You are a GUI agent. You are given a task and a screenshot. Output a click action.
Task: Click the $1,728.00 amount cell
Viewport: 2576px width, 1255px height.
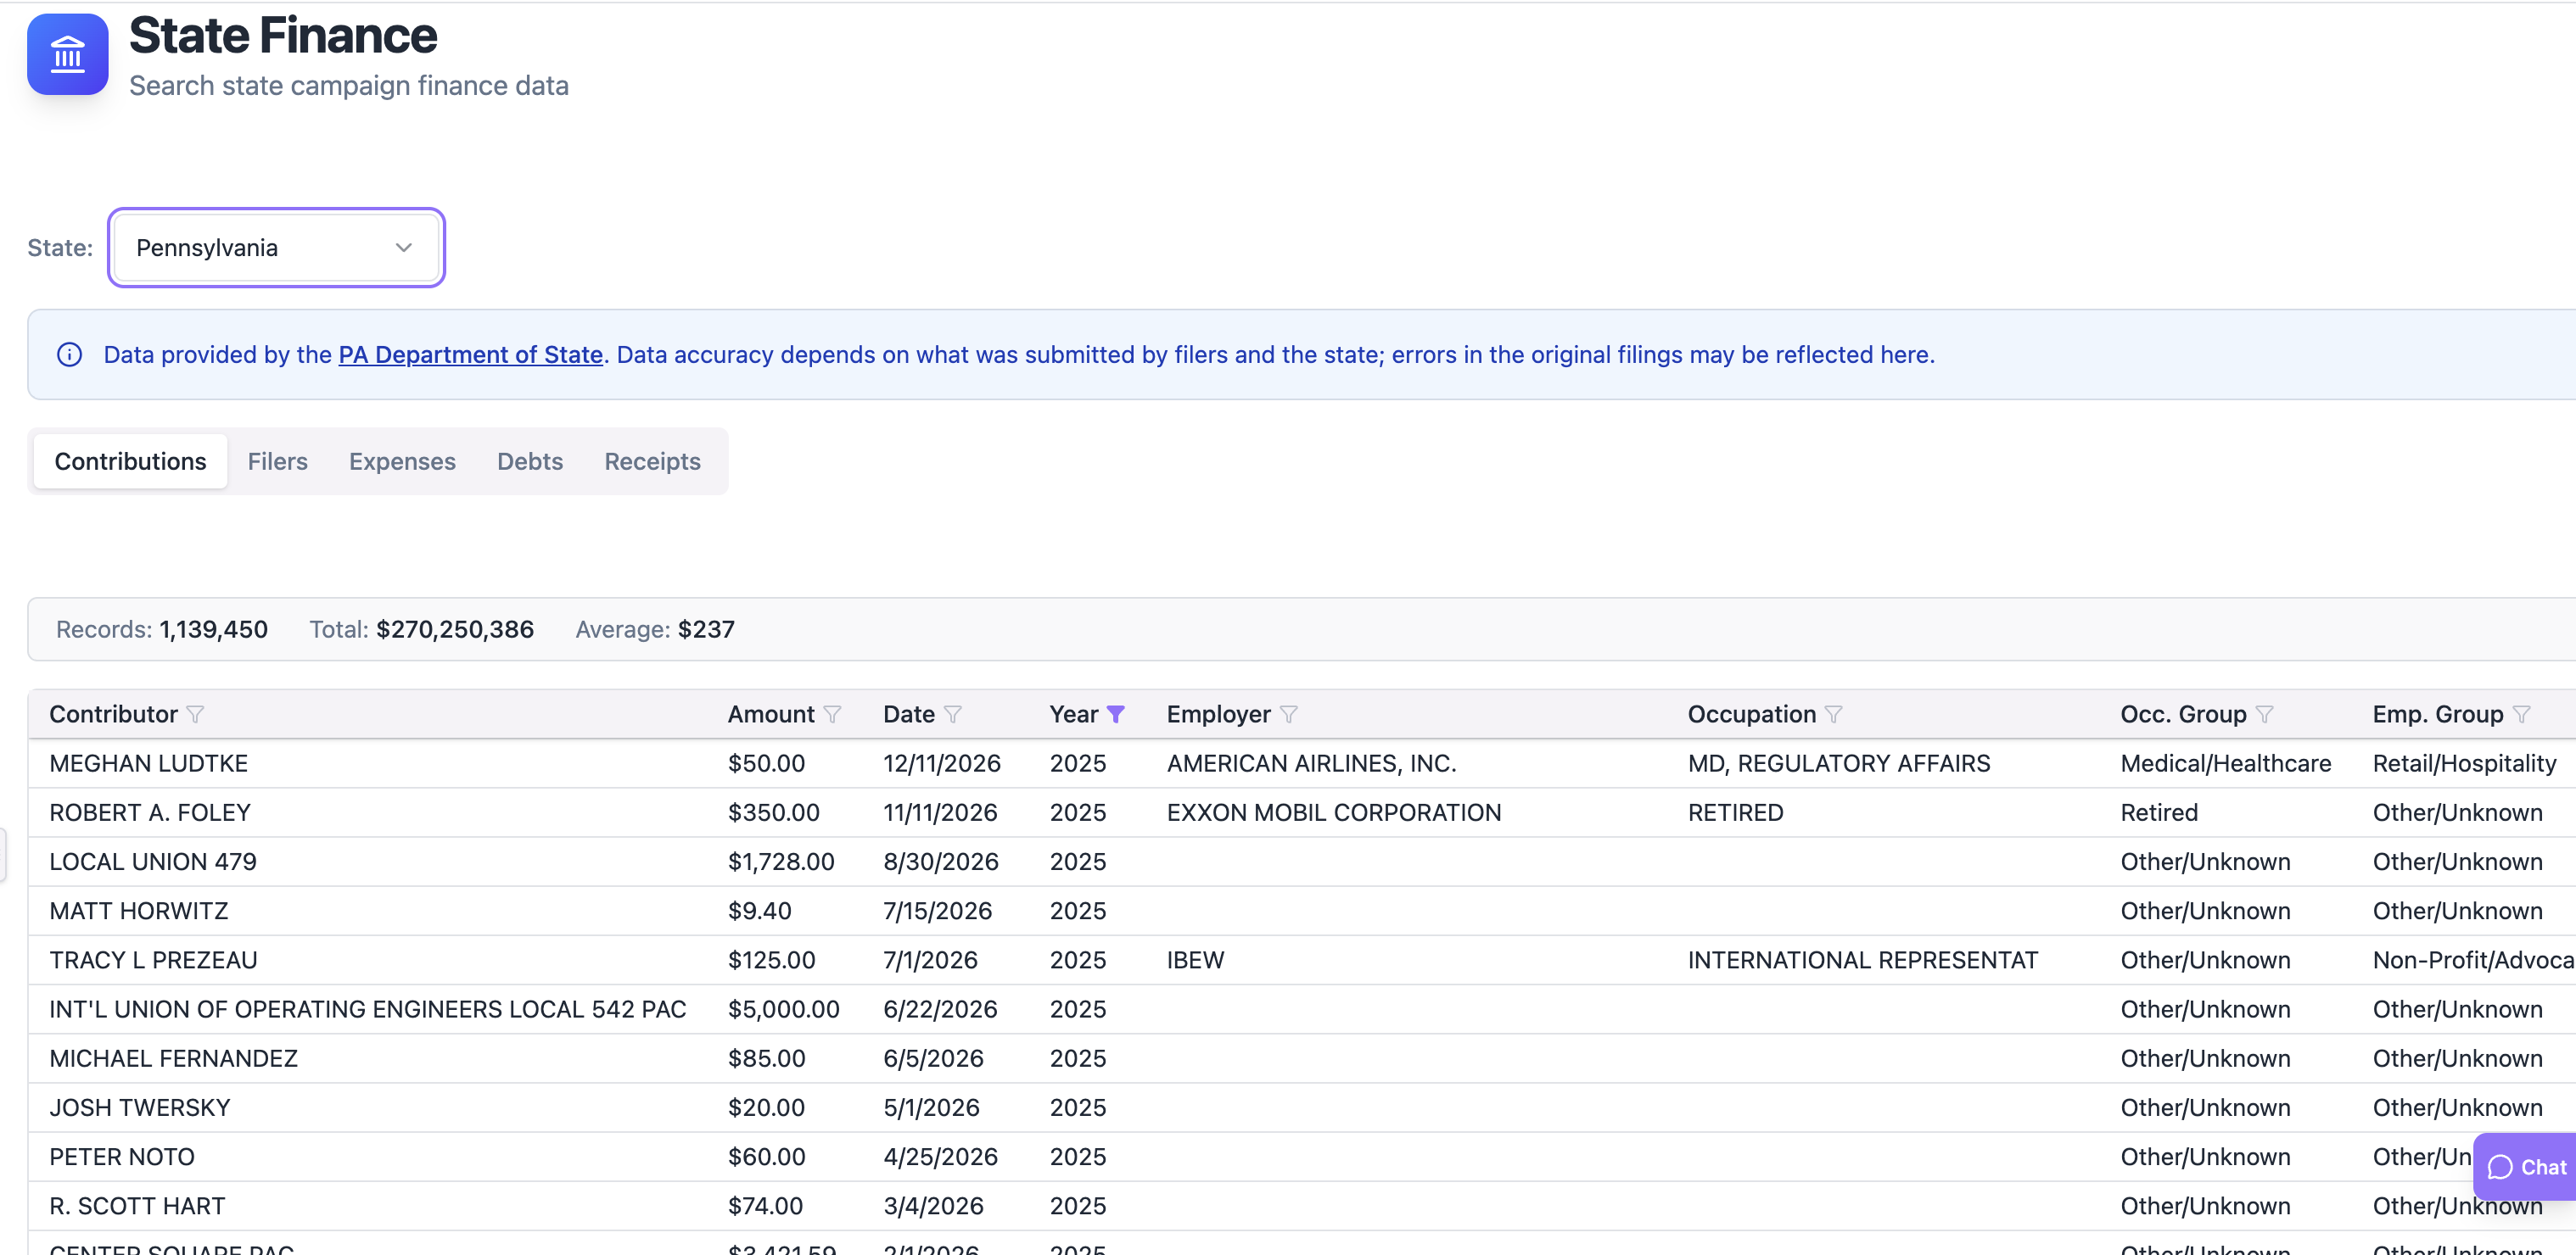[781, 862]
